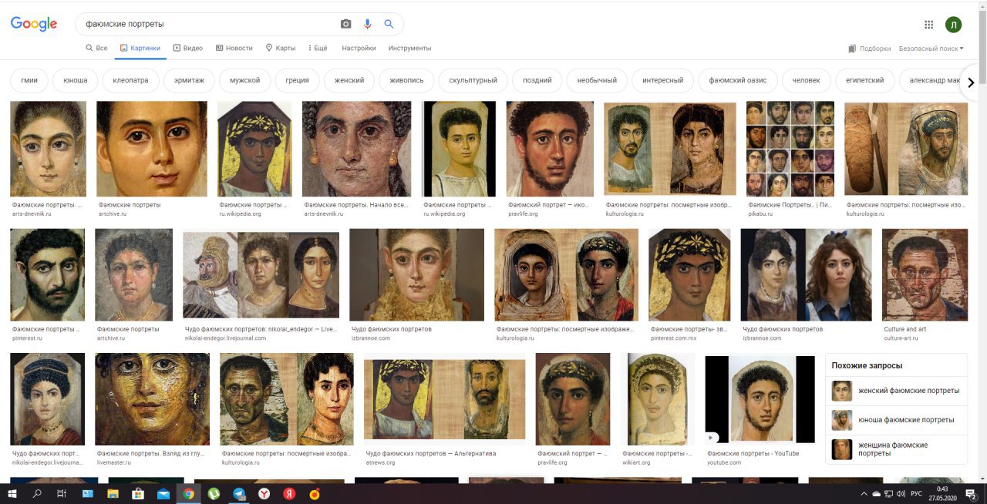Select the юноша filter chip
This screenshot has height=504, width=987.
(x=75, y=80)
